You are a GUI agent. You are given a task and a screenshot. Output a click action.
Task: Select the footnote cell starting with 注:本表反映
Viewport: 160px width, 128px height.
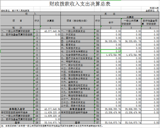click(x=80, y=126)
